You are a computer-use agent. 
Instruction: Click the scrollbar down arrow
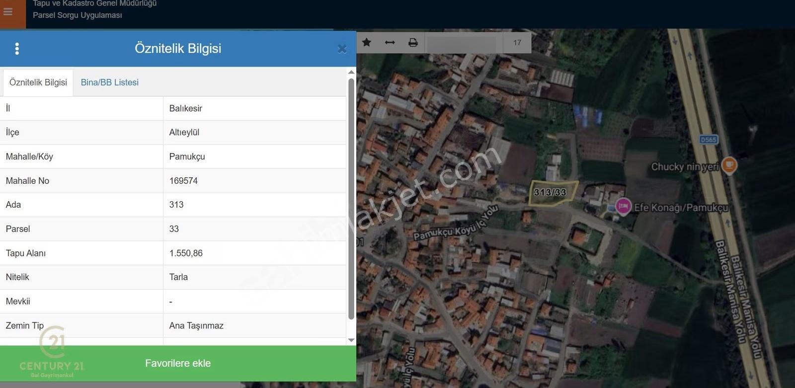pyautogui.click(x=351, y=340)
